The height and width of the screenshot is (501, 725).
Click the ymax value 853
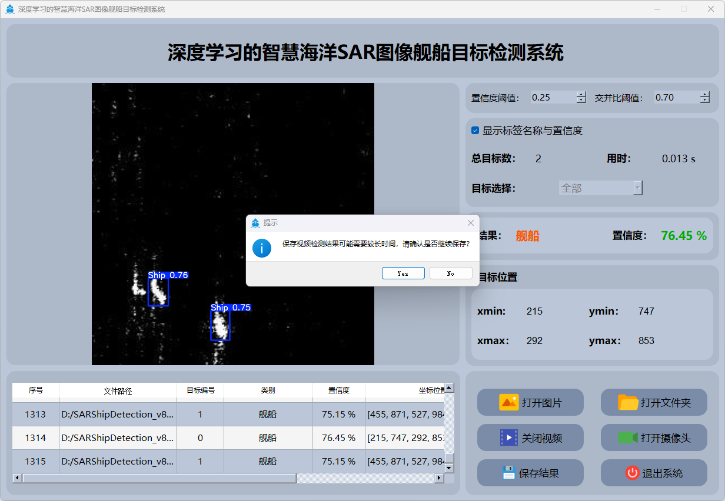coord(646,341)
